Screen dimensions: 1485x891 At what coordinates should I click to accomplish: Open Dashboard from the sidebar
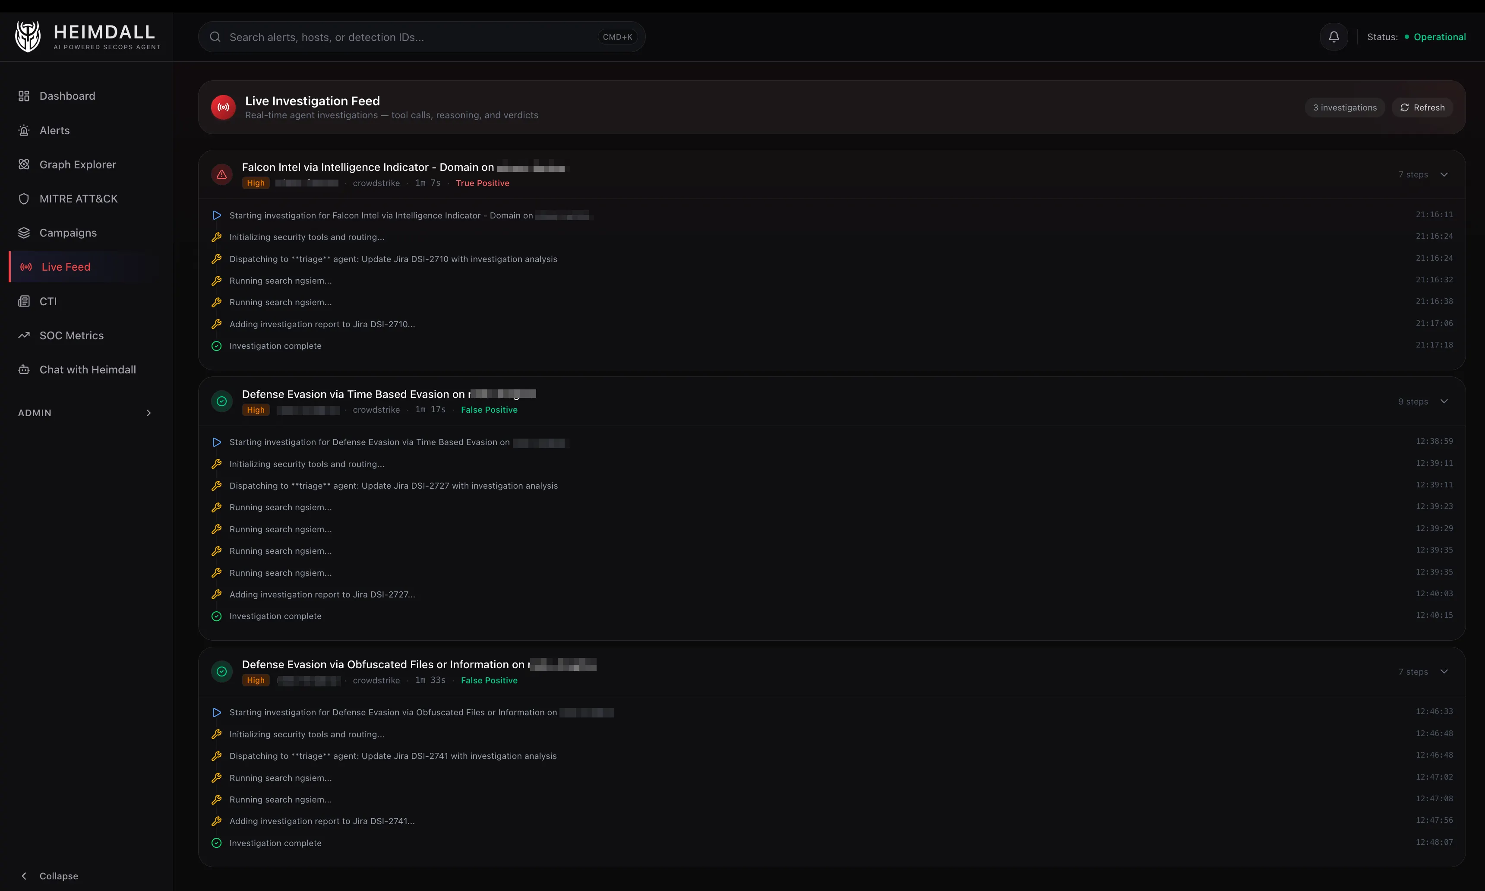(66, 96)
